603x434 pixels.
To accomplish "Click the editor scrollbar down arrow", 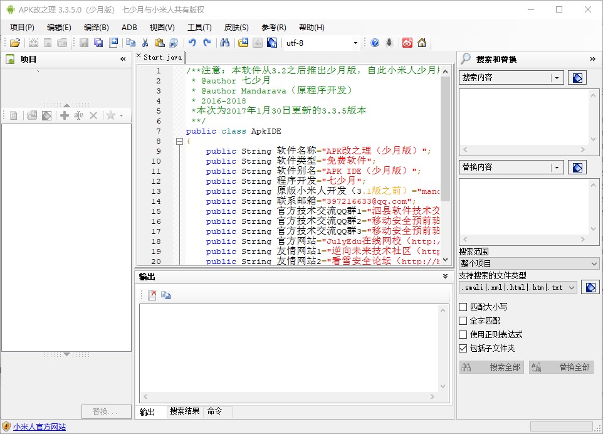I will tap(445, 260).
